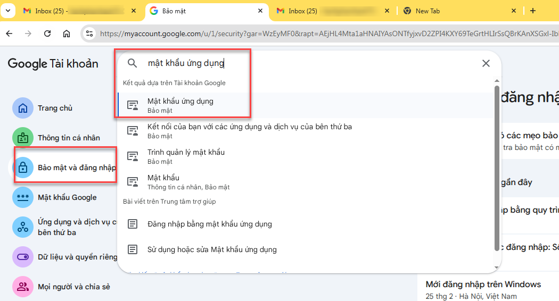Open Mật khẩu Google sidebar icon
The width and height of the screenshot is (559, 301).
(23, 197)
